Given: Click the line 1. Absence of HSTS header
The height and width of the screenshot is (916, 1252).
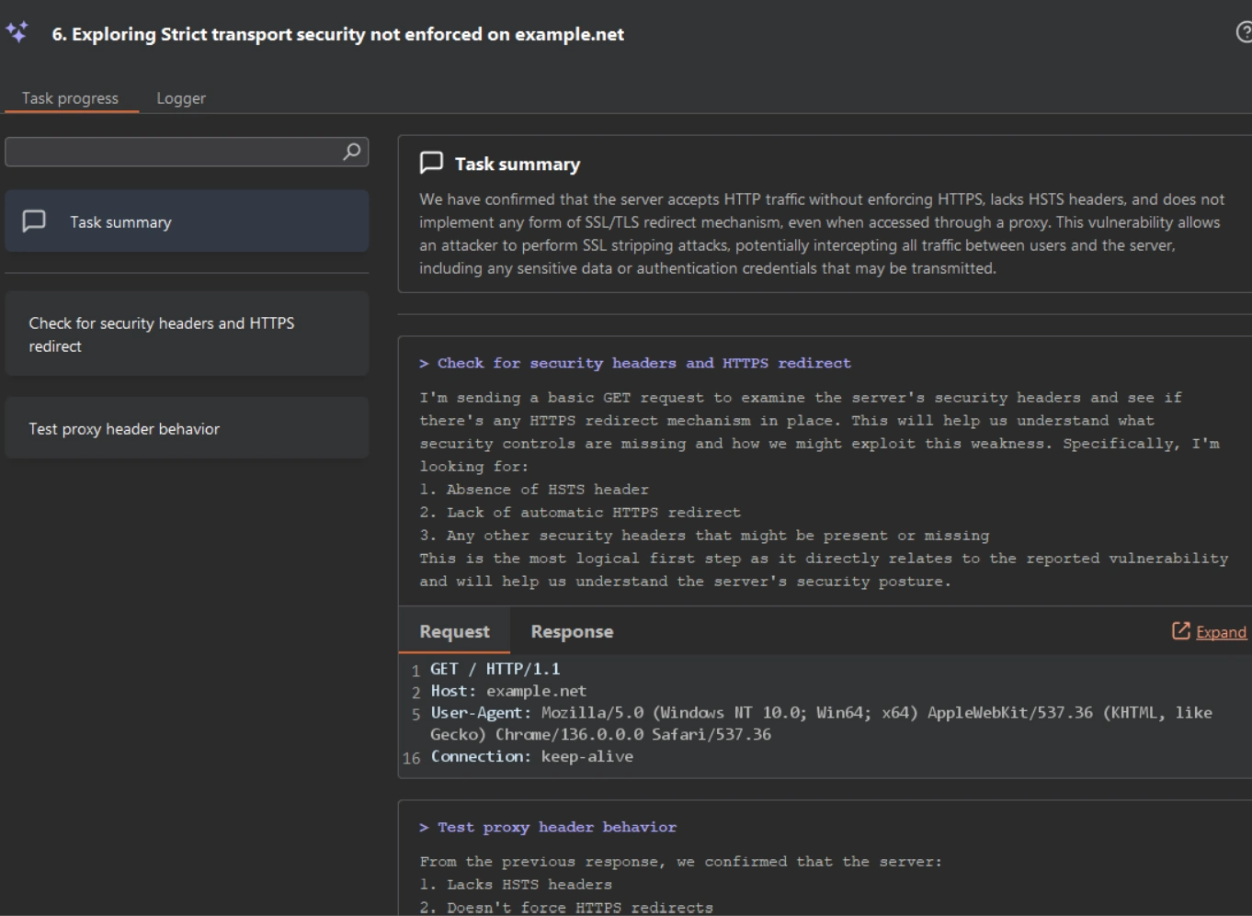Looking at the screenshot, I should [534, 489].
